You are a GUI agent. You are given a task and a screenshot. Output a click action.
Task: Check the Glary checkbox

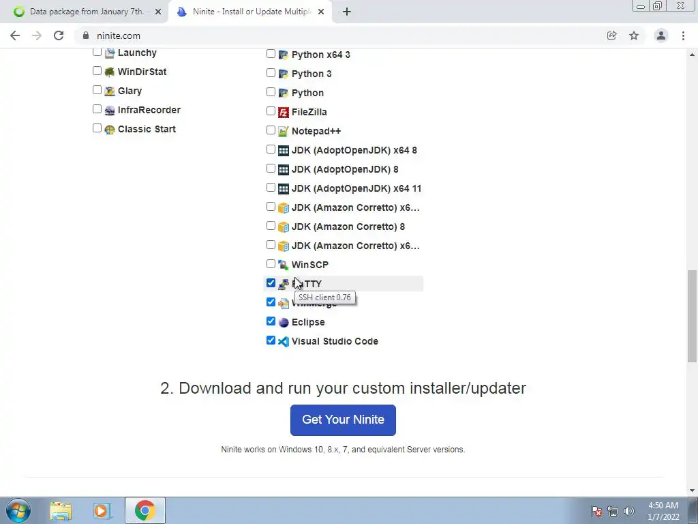pos(97,89)
